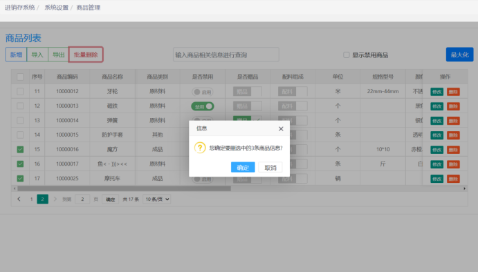
Task: Click the pagination 确定 jump button
Action: click(x=111, y=200)
